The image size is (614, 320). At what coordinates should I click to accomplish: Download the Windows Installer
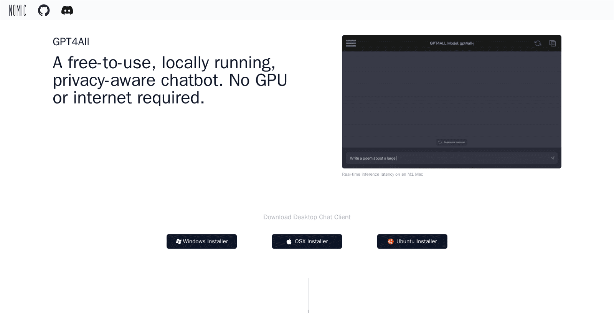coord(201,241)
